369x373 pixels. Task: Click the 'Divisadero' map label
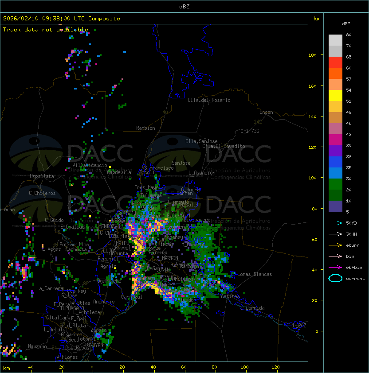(197, 220)
